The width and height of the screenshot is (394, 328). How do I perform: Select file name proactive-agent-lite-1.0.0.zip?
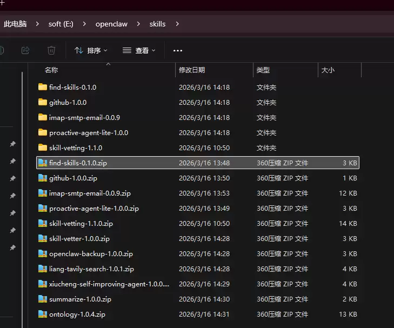(x=94, y=209)
